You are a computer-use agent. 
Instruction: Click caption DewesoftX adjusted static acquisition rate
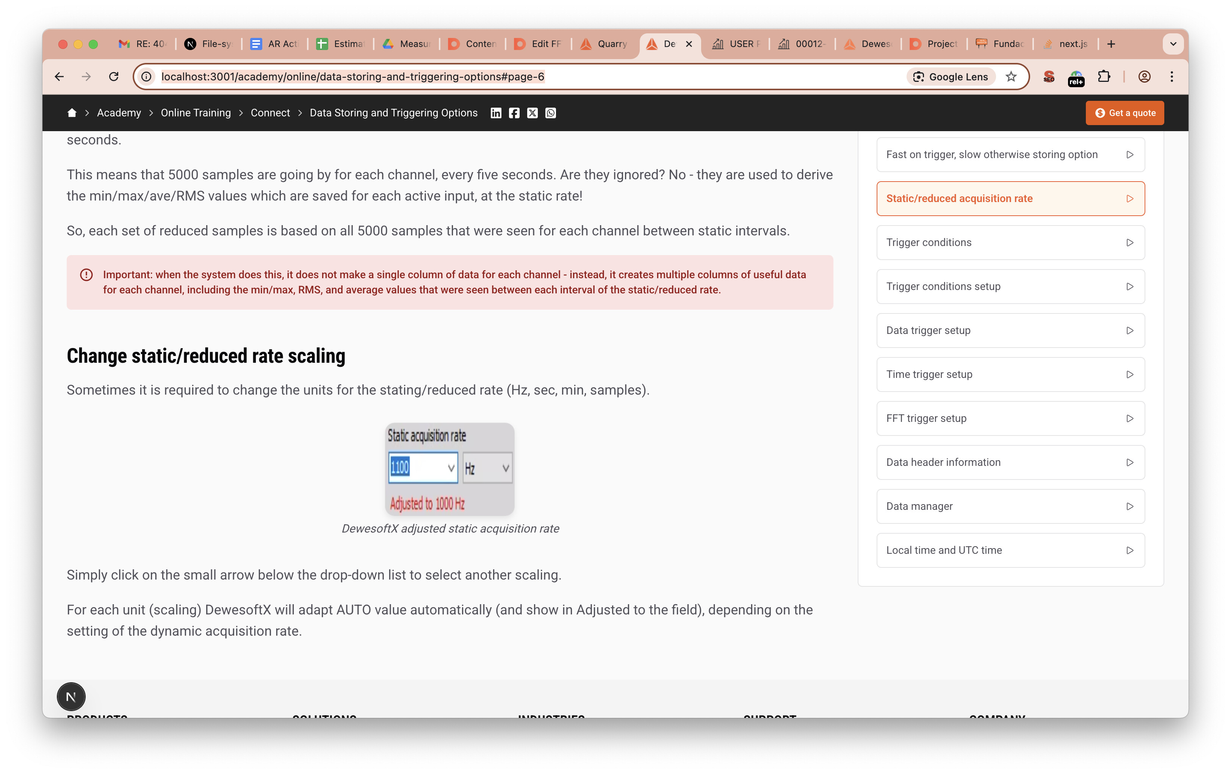pos(450,529)
